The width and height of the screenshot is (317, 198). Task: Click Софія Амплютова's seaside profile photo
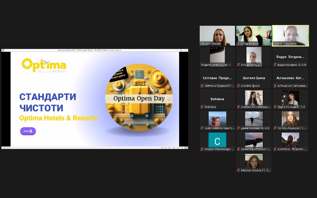click(x=217, y=119)
